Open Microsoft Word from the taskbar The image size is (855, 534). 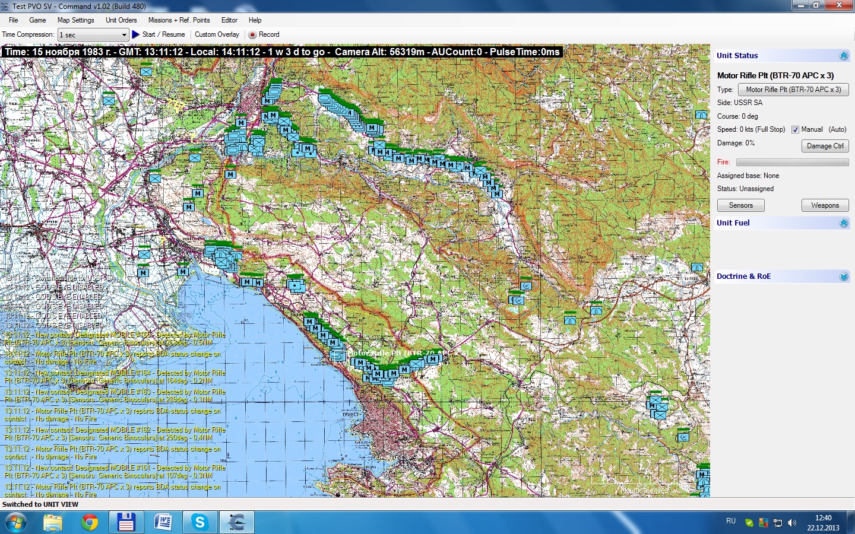point(163,523)
